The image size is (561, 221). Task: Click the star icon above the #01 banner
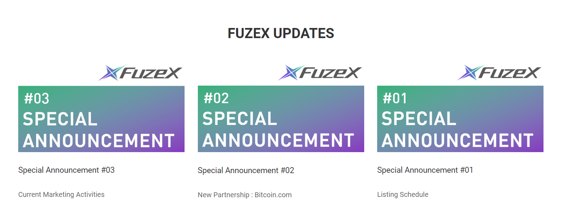click(x=471, y=72)
